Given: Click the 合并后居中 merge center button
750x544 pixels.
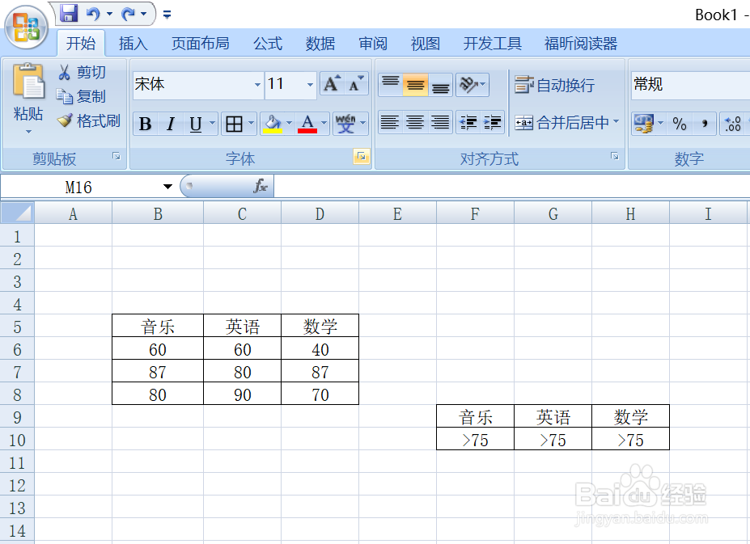Looking at the screenshot, I should [564, 124].
